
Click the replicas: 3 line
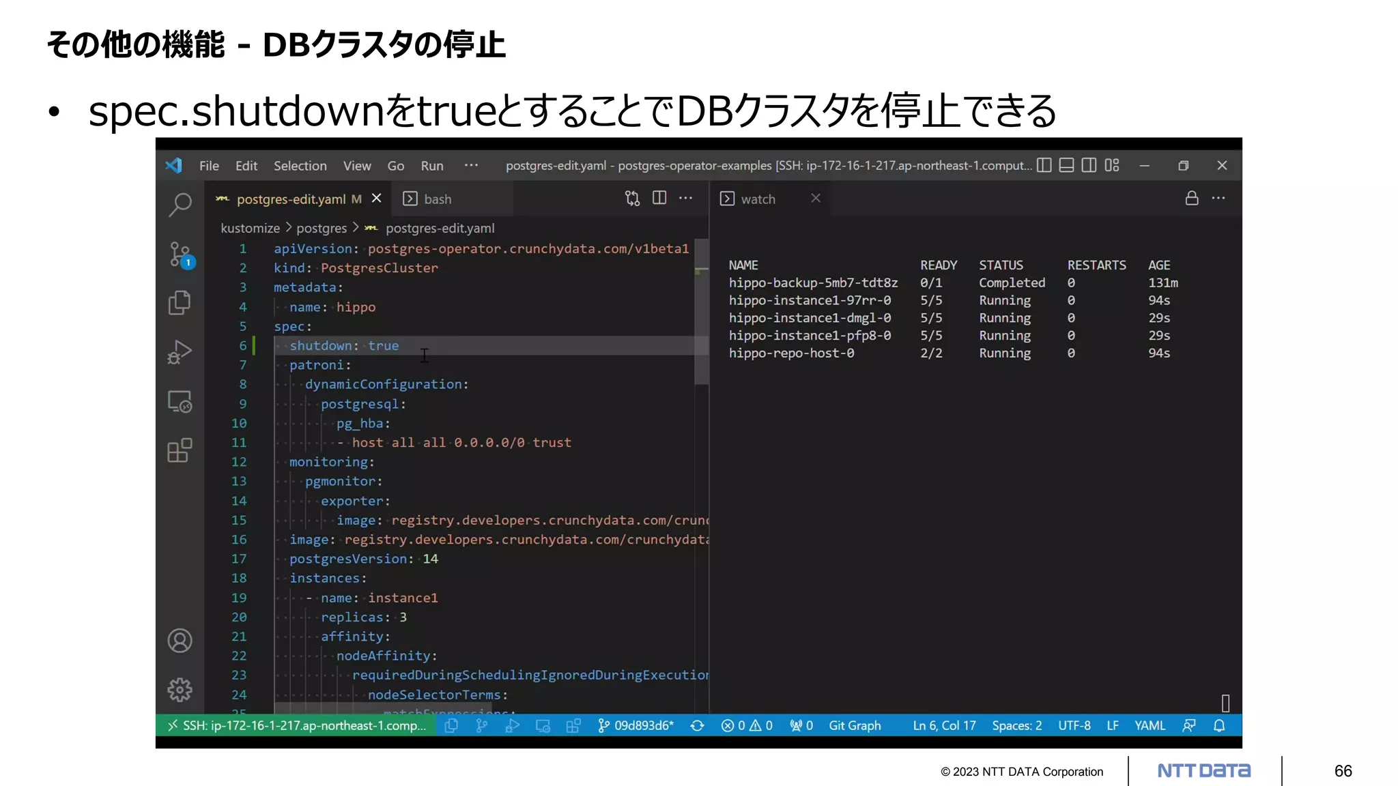pyautogui.click(x=364, y=617)
